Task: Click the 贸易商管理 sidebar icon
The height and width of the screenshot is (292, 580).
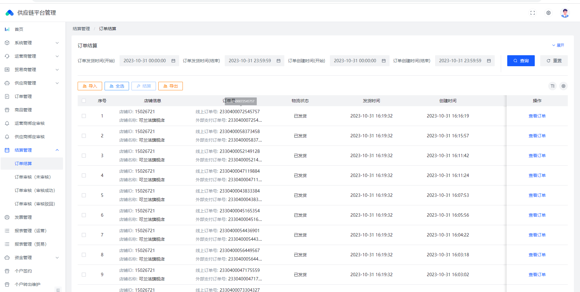Action: point(7,70)
